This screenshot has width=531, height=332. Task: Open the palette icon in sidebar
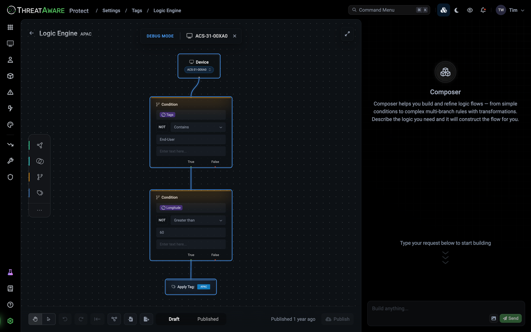(x=10, y=125)
